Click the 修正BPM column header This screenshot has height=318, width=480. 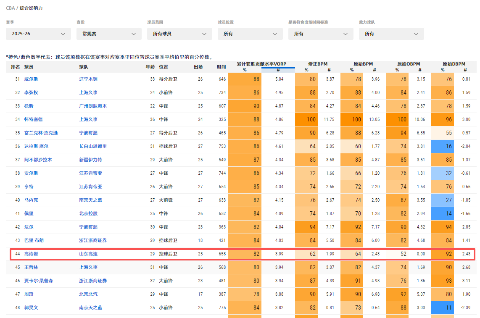(x=318, y=64)
